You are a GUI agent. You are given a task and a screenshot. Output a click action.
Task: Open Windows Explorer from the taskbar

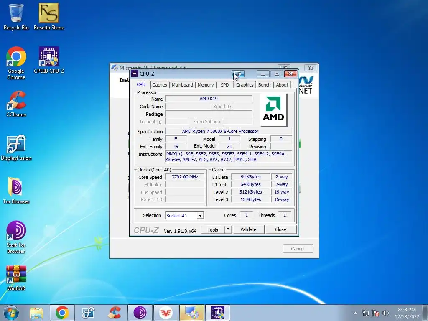36,313
